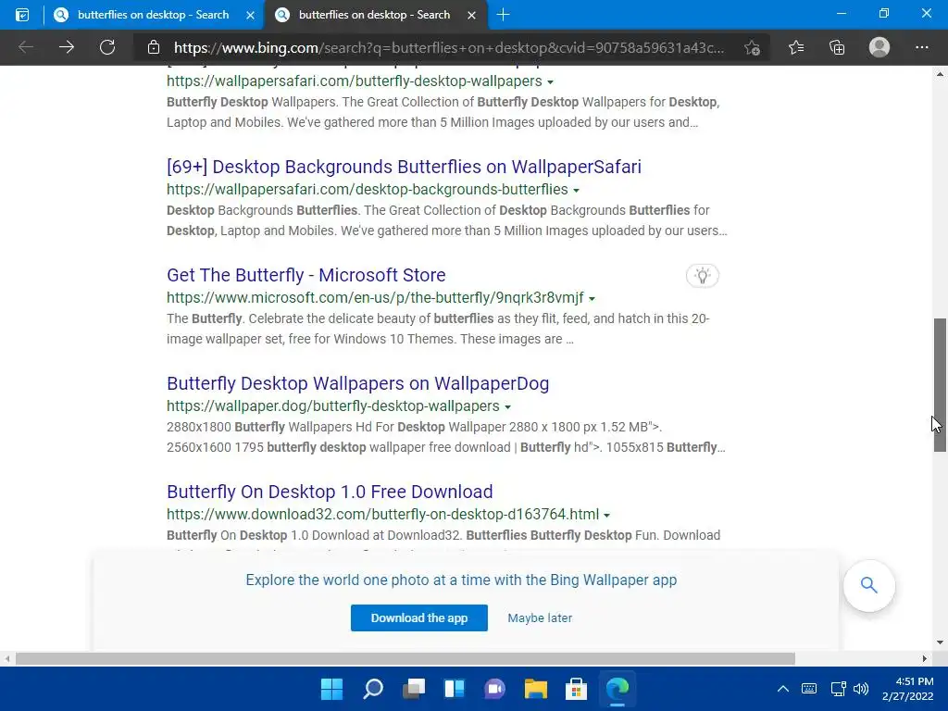The image size is (948, 711).
Task: Open the browser profile avatar
Action: (x=879, y=47)
